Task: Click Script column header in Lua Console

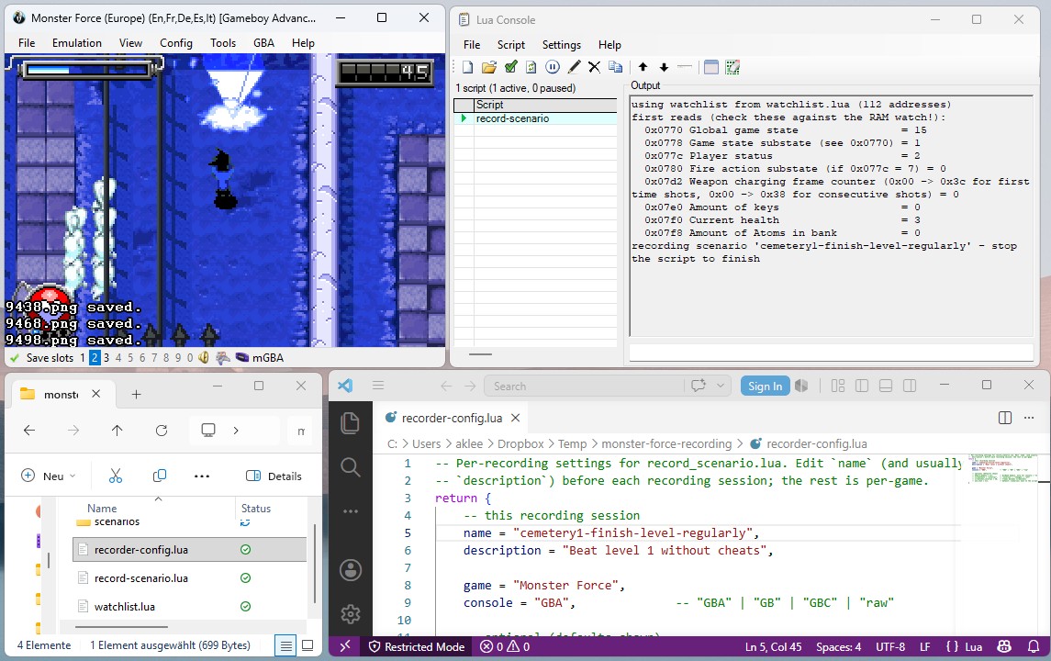Action: click(x=545, y=105)
